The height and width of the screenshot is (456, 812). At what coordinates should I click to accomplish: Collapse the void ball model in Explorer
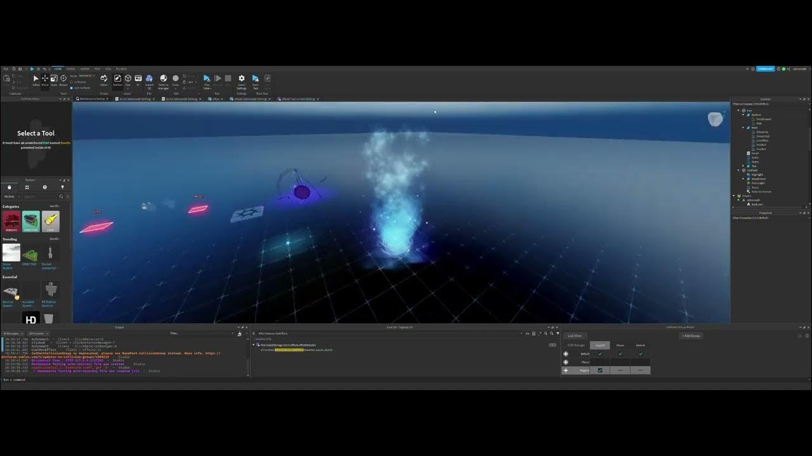[738, 170]
